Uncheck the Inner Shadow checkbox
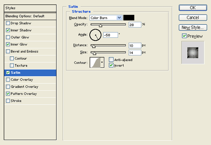This screenshot has height=145, width=211. (8, 30)
